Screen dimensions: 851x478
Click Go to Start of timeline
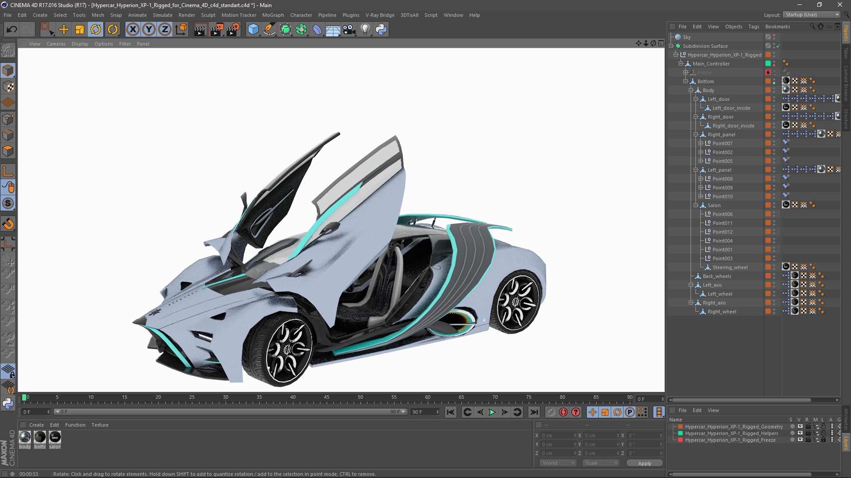click(451, 412)
